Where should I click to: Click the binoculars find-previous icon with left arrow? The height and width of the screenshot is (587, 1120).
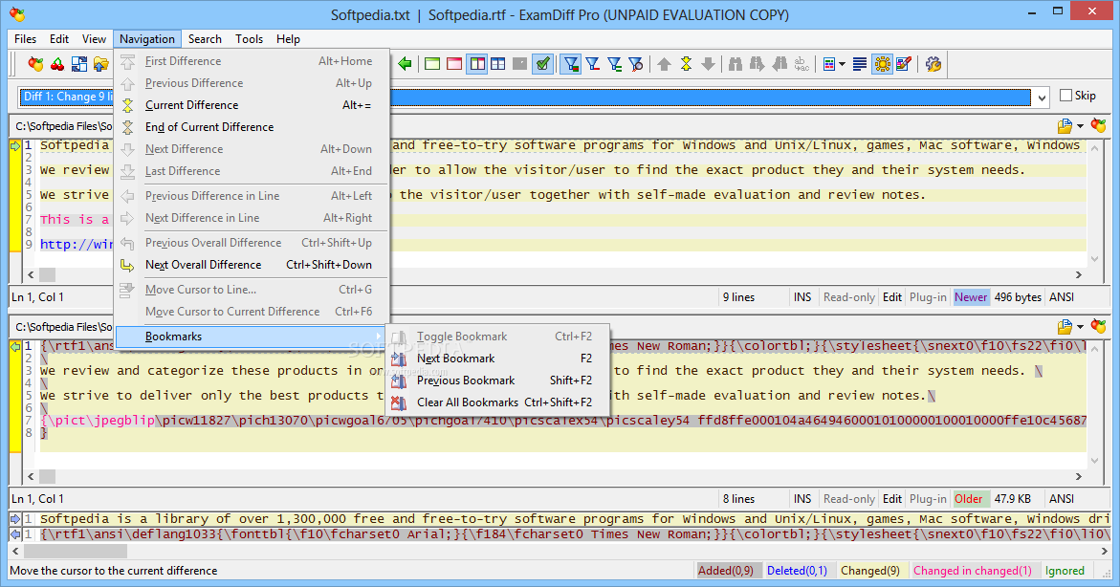[x=780, y=64]
